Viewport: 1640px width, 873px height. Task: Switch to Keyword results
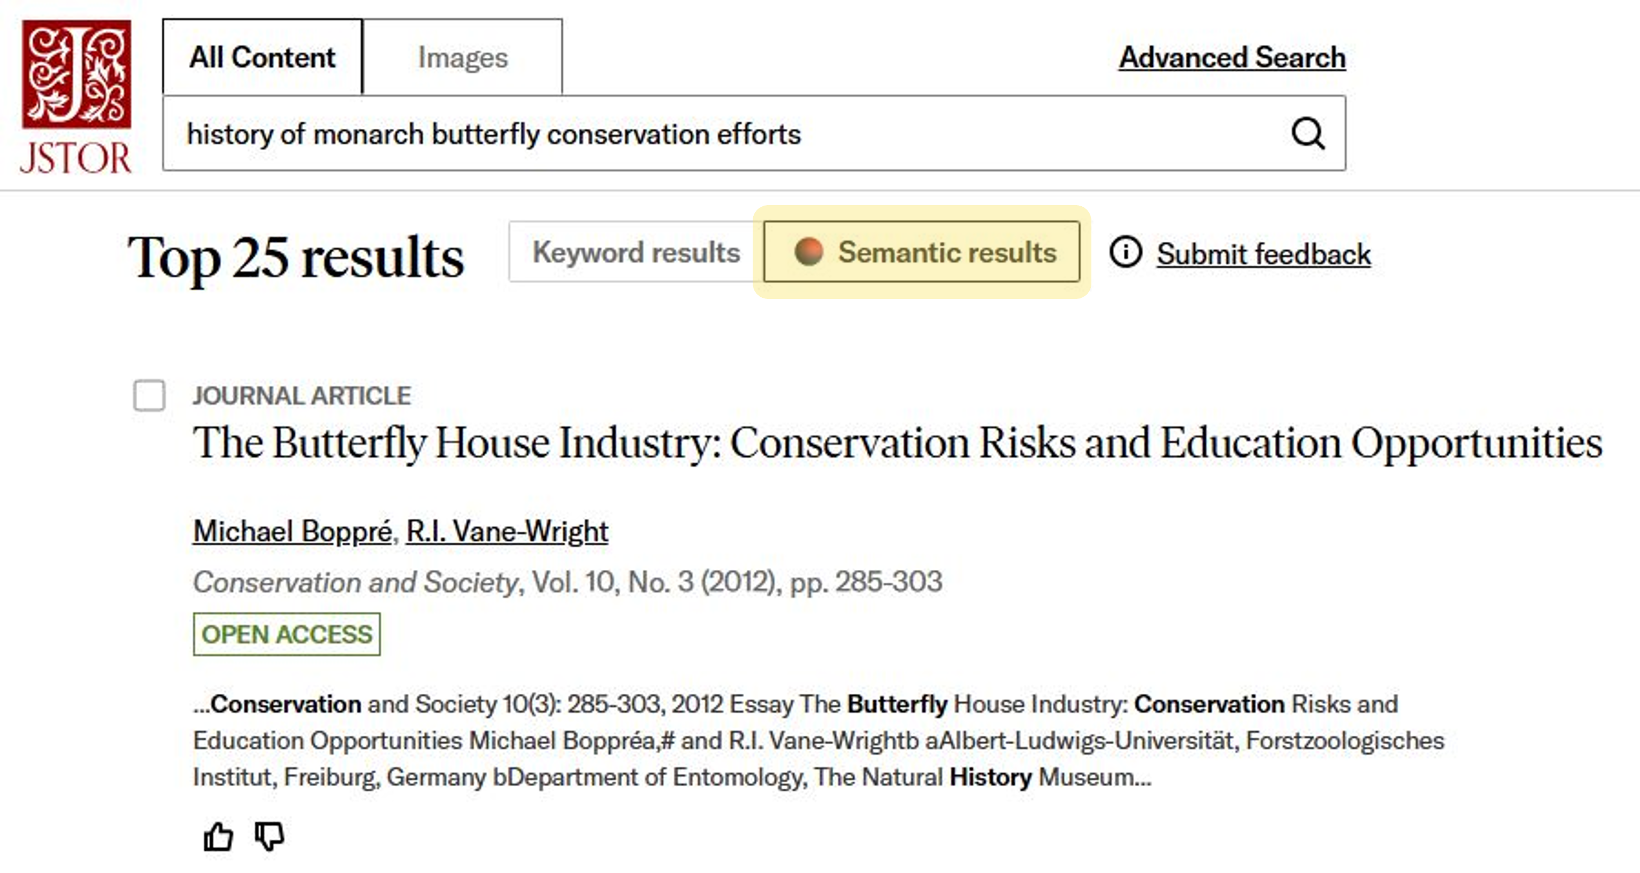click(x=636, y=252)
